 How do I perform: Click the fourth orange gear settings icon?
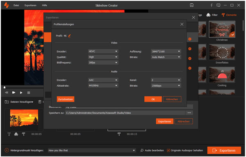coord(190,68)
